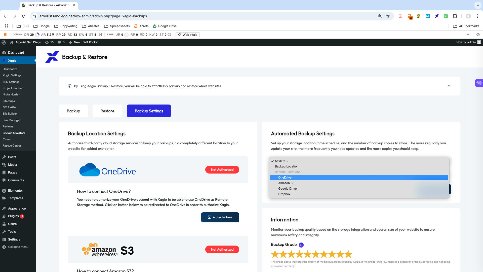
Task: Click the Web vitals button
Action: click(x=187, y=35)
